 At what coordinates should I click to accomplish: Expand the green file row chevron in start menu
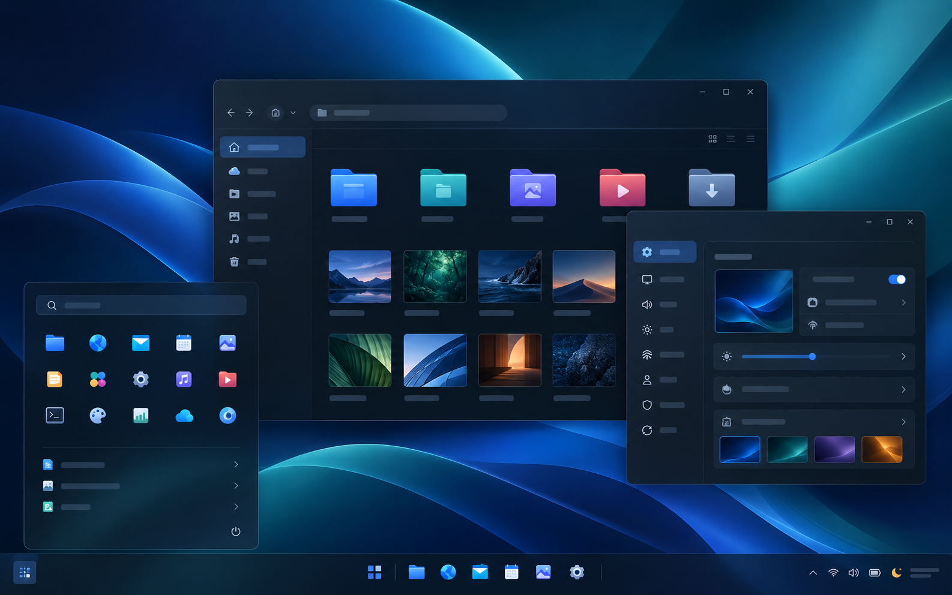pos(236,507)
